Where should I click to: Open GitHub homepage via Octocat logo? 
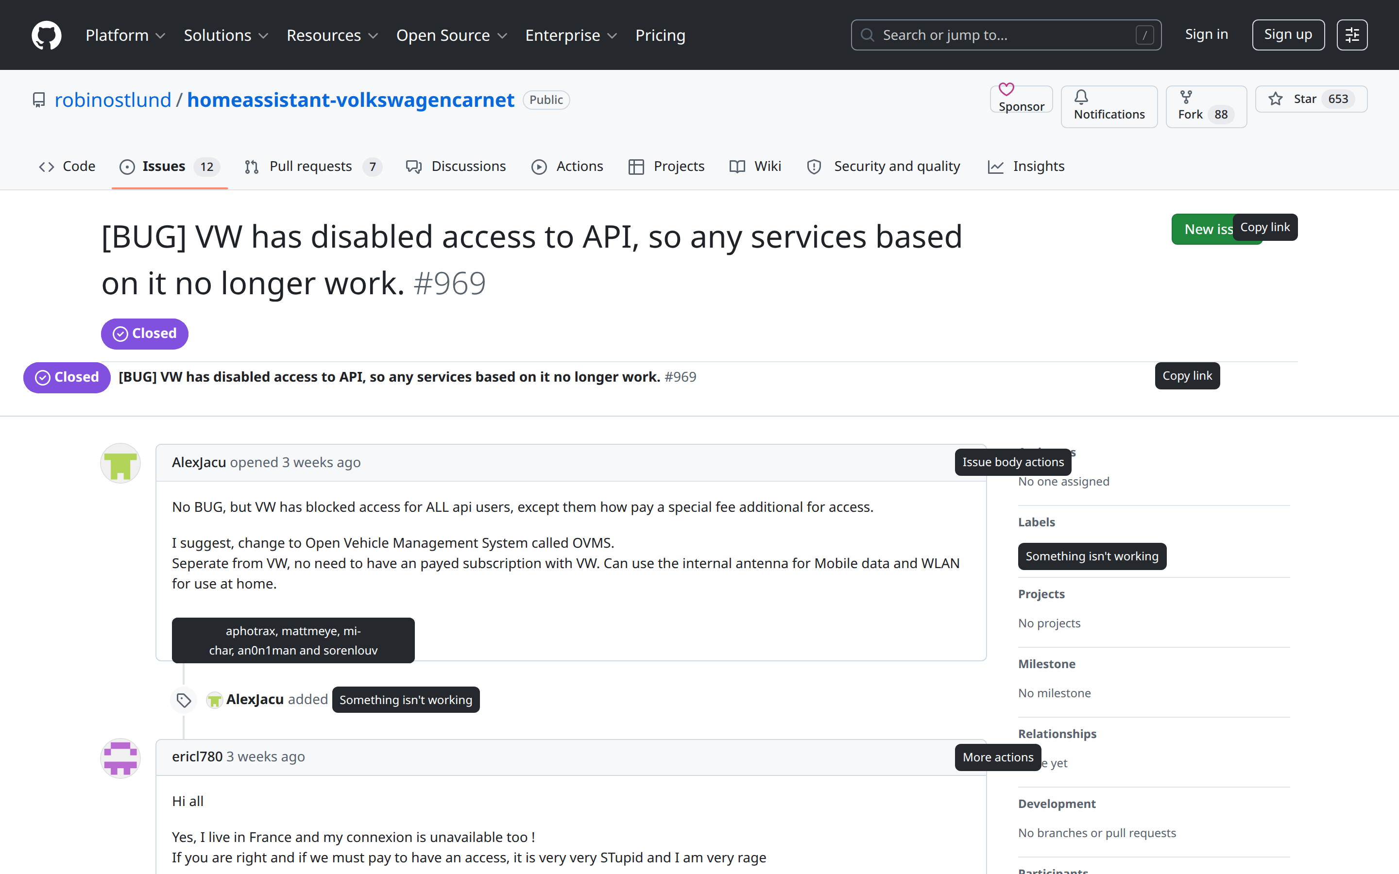point(46,35)
